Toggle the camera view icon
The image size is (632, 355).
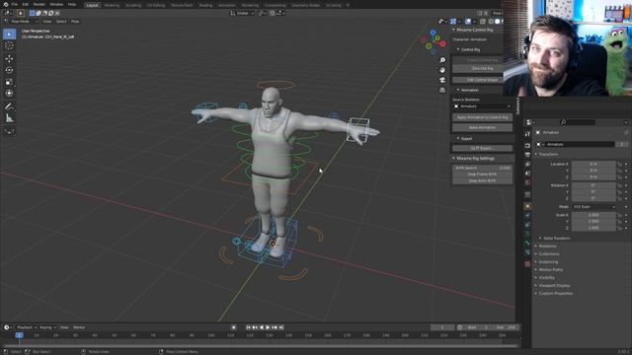pos(442,80)
